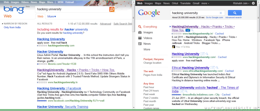Click the blue Google search button
260x111 pixels.
click(x=235, y=13)
